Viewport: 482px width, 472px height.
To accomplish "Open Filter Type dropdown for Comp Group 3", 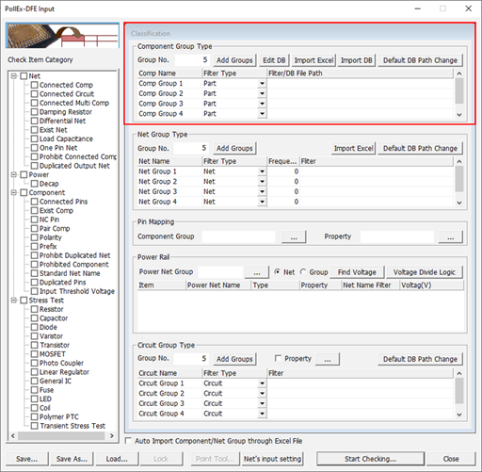I will pyautogui.click(x=262, y=104).
